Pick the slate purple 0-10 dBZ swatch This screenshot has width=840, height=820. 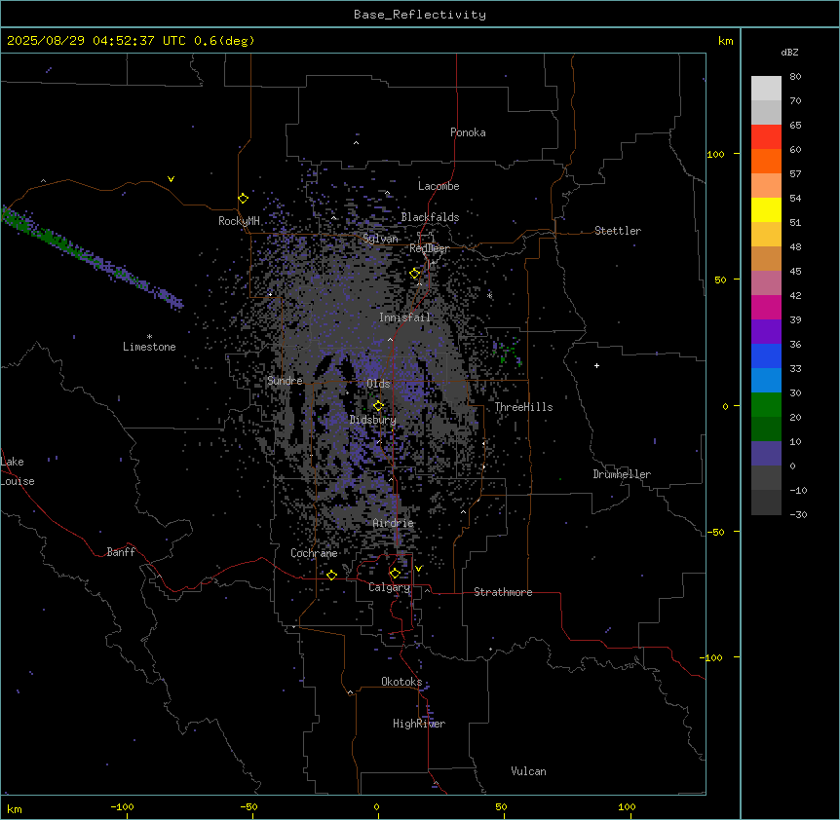tap(766, 454)
